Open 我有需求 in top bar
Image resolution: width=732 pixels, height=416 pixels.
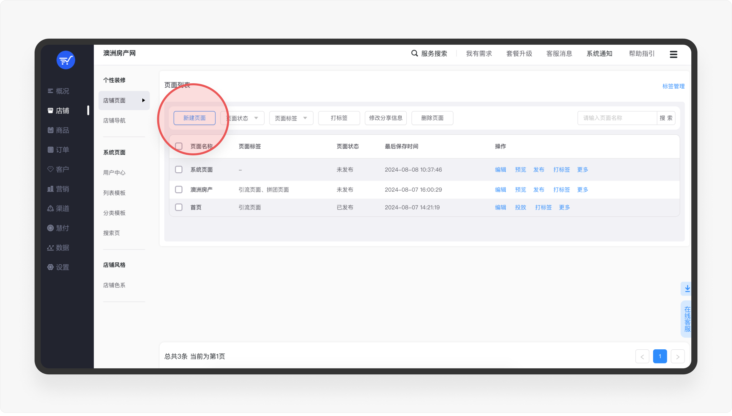click(479, 53)
